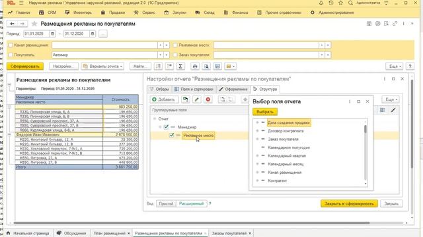Click the Настройки... button
Image resolution: width=423 pixels, height=237 pixels.
coord(63,66)
